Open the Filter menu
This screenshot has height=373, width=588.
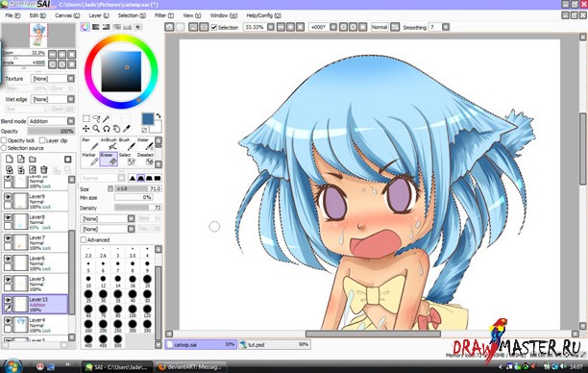click(164, 15)
